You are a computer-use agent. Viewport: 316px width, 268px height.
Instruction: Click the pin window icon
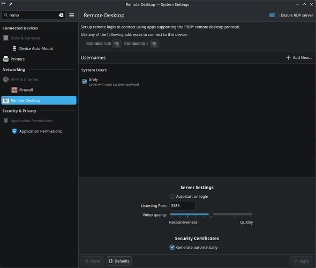pos(11,4)
